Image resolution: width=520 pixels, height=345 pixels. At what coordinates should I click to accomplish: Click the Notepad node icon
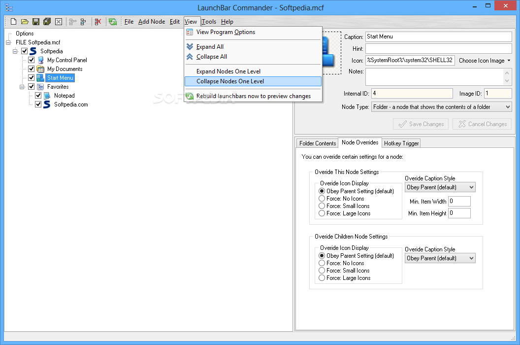[x=47, y=96]
